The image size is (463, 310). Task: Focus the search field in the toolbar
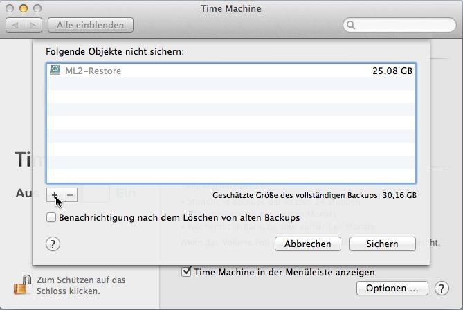[399, 25]
